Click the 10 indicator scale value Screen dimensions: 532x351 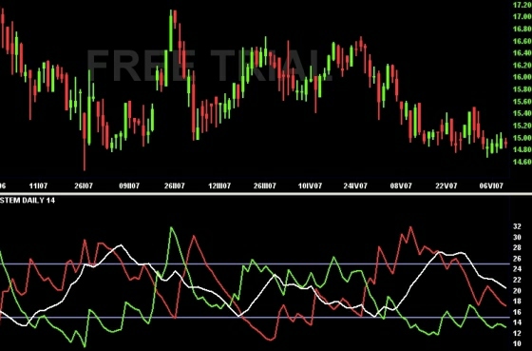click(517, 343)
